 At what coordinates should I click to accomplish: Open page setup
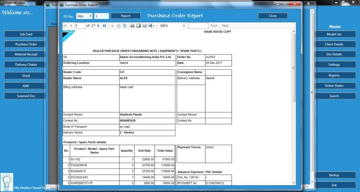click(x=144, y=26)
